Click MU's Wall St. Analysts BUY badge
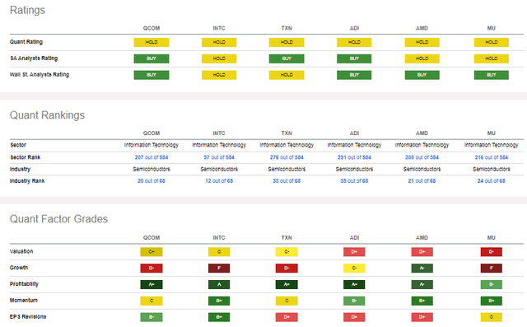Viewport: 527px width, 327px height. point(492,75)
